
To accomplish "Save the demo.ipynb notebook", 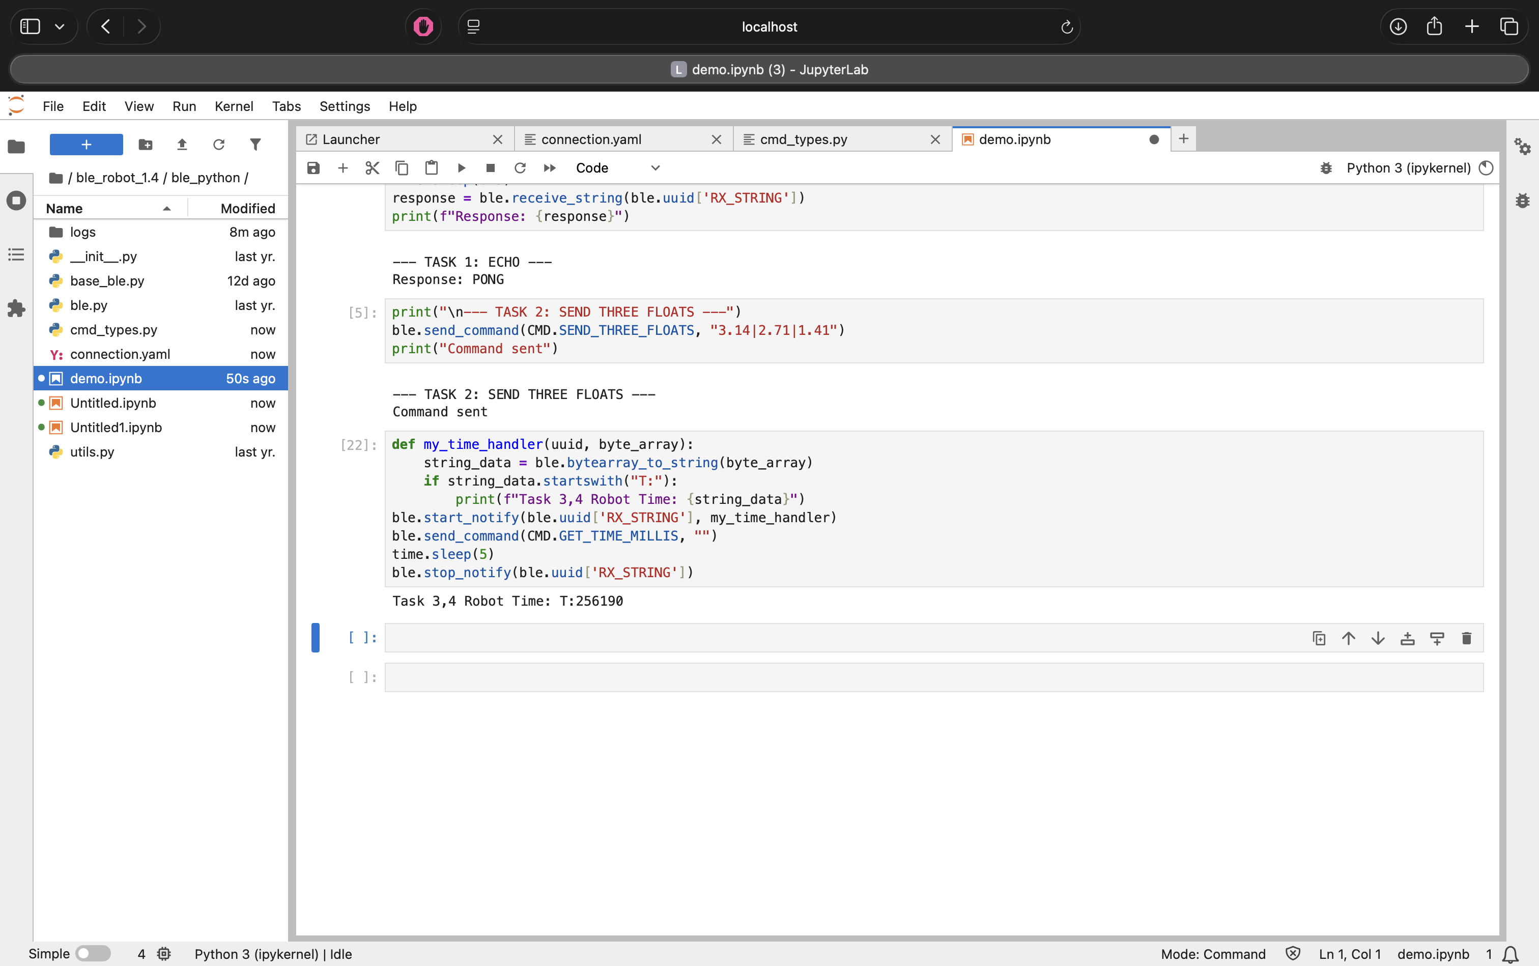I will coord(312,167).
